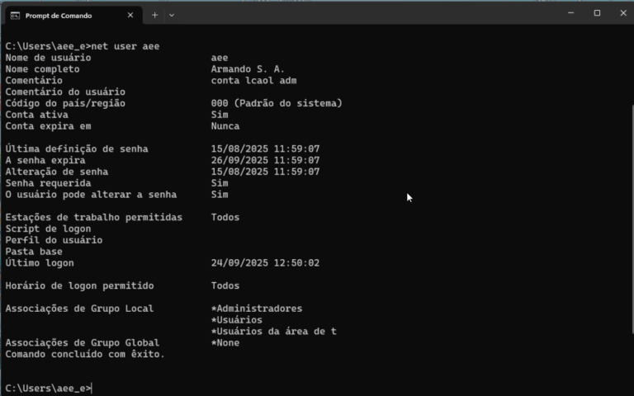Click the 'Nome de usuário' label
Image resolution: width=634 pixels, height=396 pixels.
pos(48,58)
